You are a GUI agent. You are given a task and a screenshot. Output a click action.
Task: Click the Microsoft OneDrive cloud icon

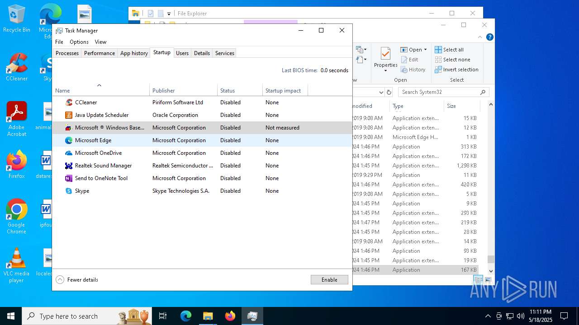69,153
